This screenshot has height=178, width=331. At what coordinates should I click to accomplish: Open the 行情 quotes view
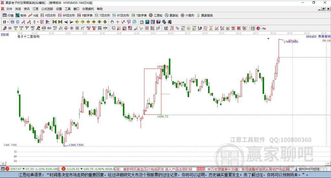[8, 16]
